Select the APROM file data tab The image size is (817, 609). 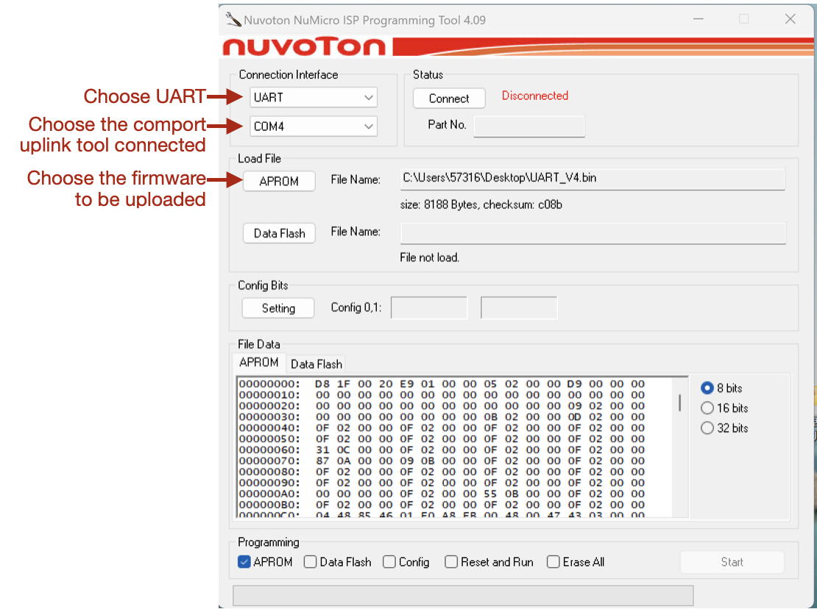point(259,363)
